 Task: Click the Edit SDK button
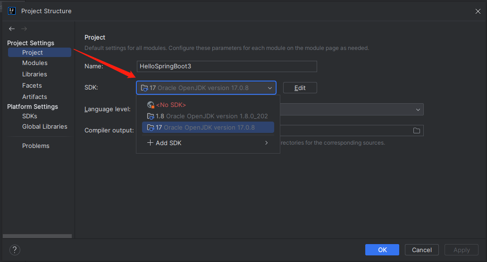[x=300, y=88]
